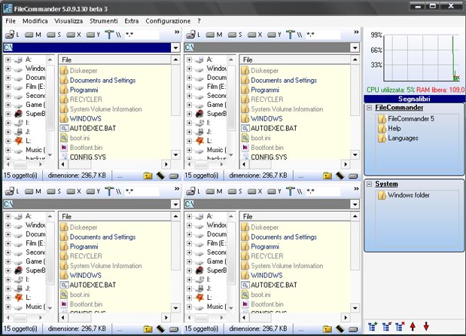Open the C:\ path dropdown in top-right panel
Screen dimensions: 466x336
pyautogui.click(x=355, y=47)
